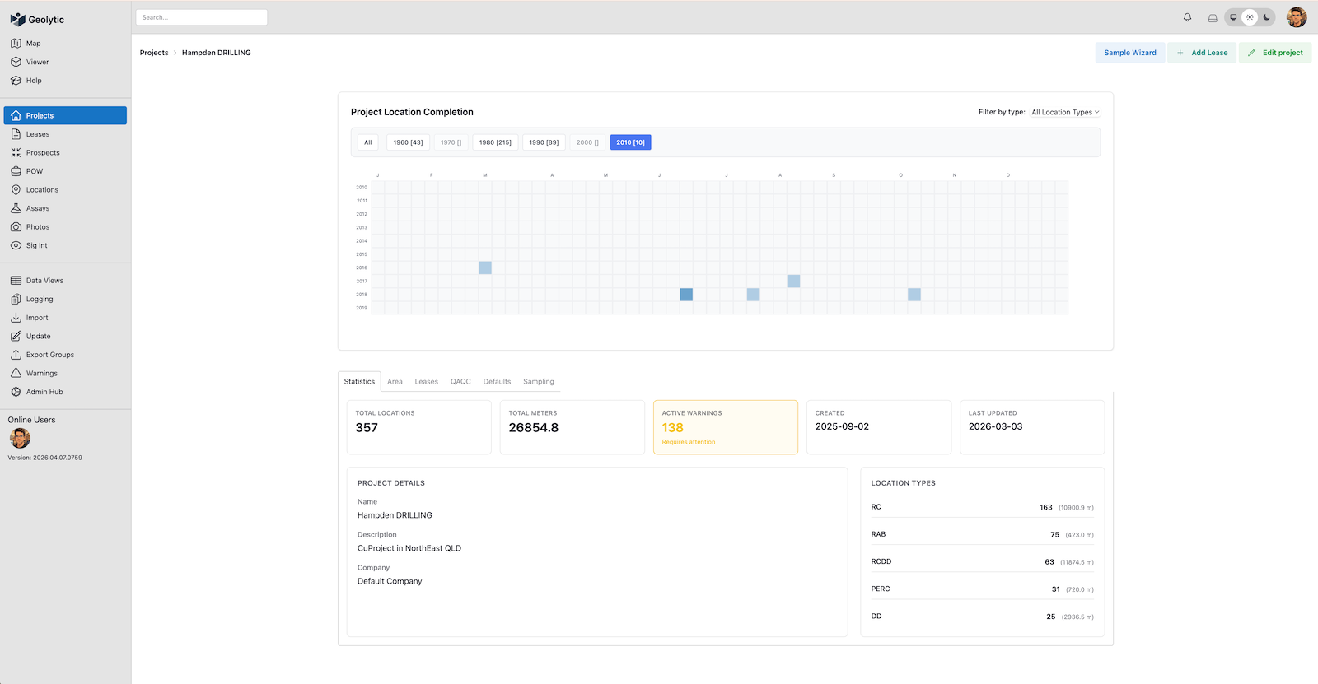
Task: Open the Assays flask icon
Action: tap(16, 208)
